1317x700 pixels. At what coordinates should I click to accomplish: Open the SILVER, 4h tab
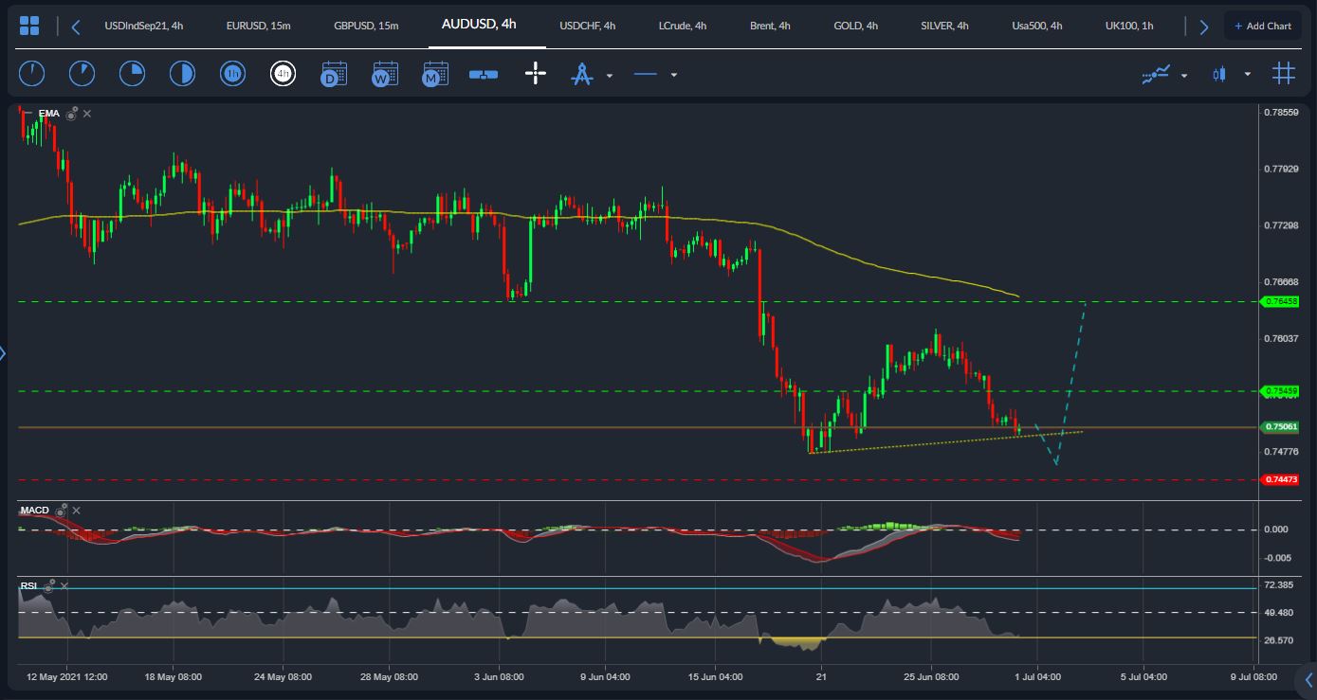tap(944, 26)
